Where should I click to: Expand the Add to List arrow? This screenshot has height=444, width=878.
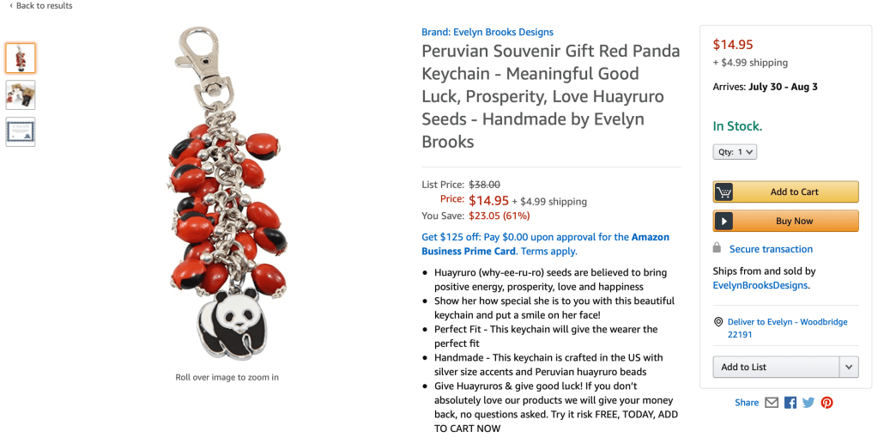849,367
